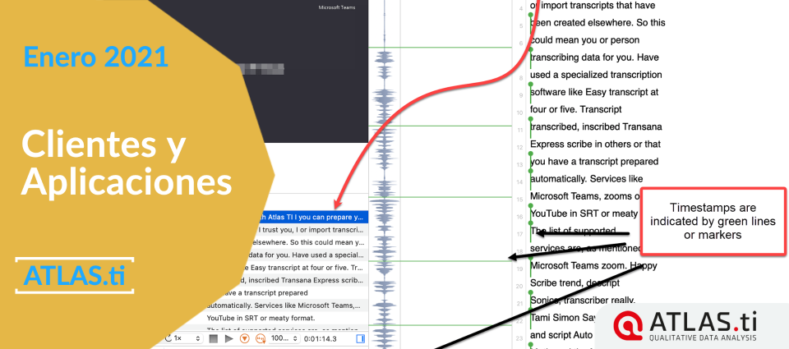Click transcript line 'Microsoft Teams zoom. Happy'
The image size is (789, 349).
click(593, 265)
